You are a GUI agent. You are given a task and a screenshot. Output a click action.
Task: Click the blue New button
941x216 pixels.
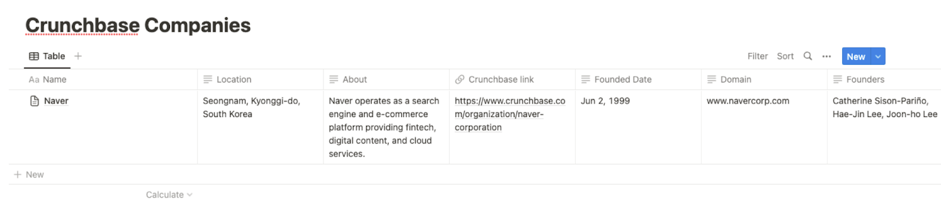tap(856, 57)
